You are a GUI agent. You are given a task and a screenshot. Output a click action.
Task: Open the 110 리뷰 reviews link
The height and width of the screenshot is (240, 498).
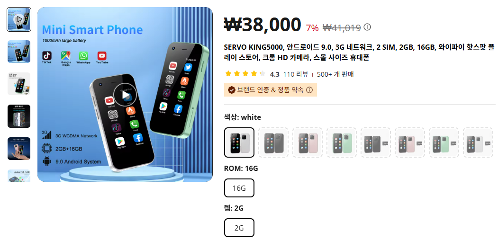(x=296, y=74)
